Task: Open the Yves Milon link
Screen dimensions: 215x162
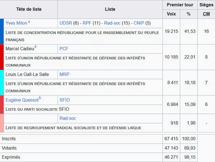Action: 16,23
